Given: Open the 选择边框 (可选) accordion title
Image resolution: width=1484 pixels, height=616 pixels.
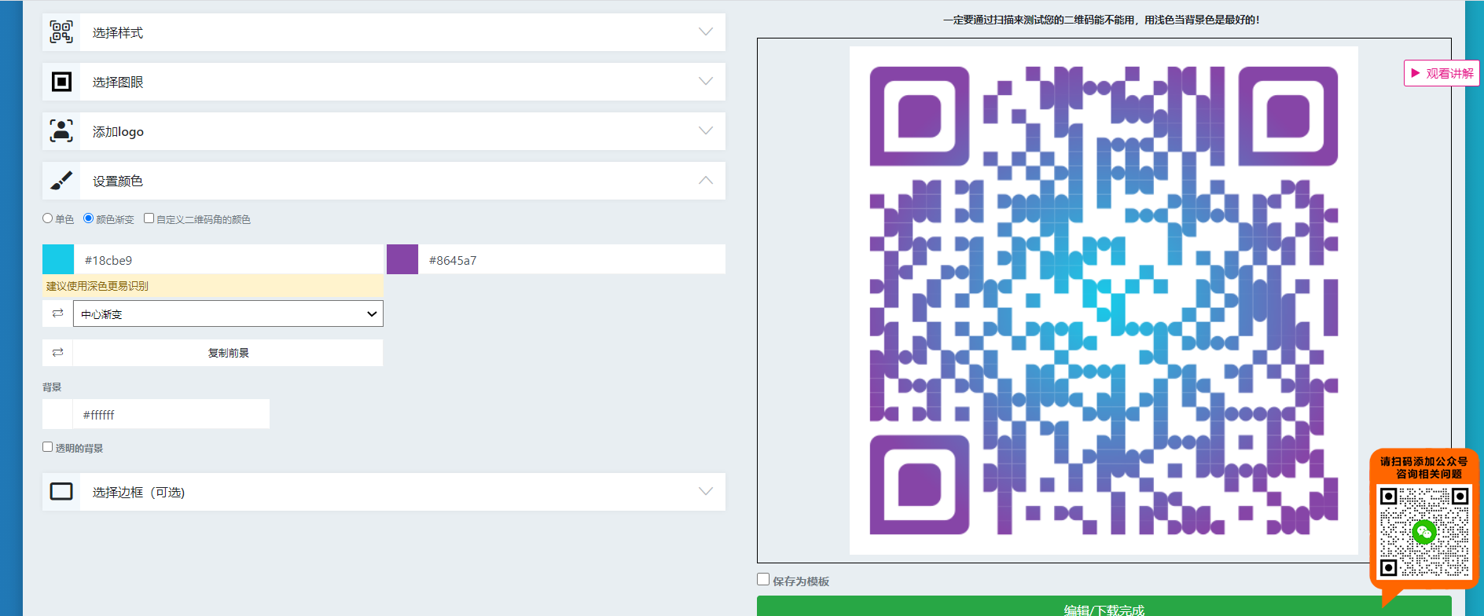Looking at the screenshot, I should pyautogui.click(x=138, y=493).
